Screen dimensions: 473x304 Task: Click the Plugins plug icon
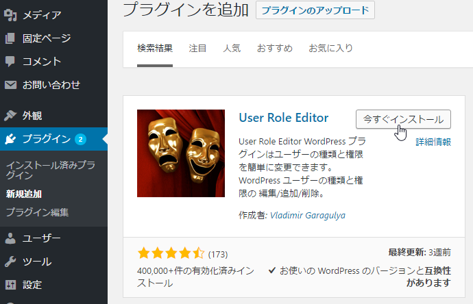10,139
